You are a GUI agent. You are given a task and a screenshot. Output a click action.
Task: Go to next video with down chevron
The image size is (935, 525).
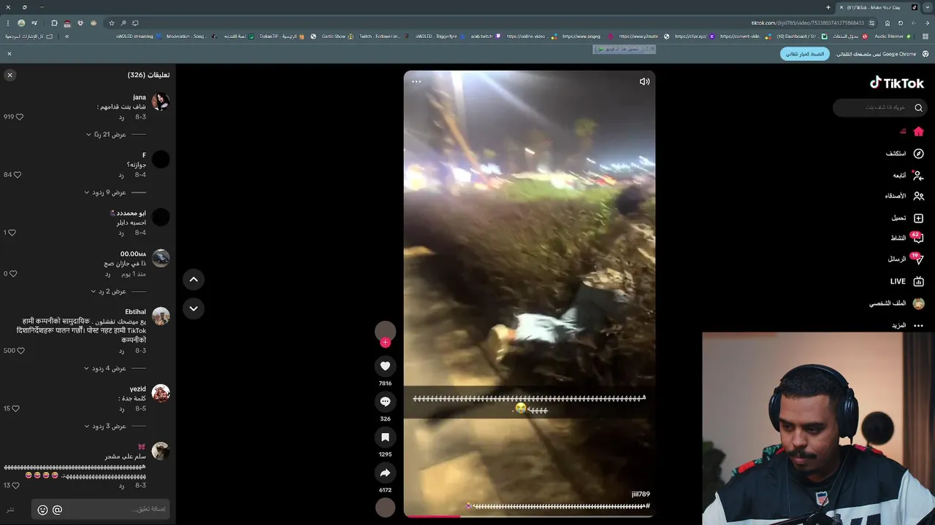tap(194, 308)
